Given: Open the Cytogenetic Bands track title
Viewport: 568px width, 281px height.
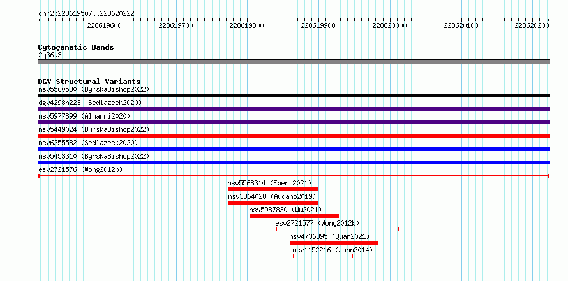Looking at the screenshot, I should point(76,47).
